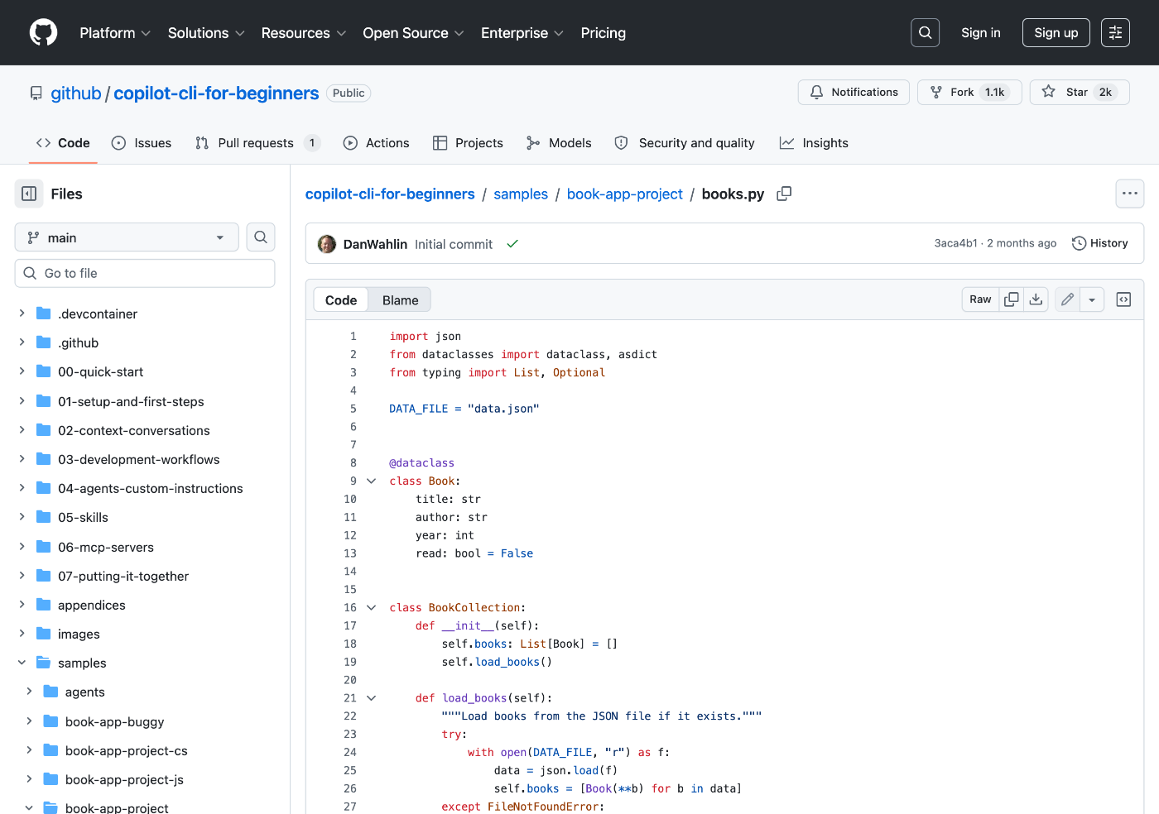1159x814 pixels.
Task: Click the fork icon on the Fork button
Action: [x=936, y=92]
